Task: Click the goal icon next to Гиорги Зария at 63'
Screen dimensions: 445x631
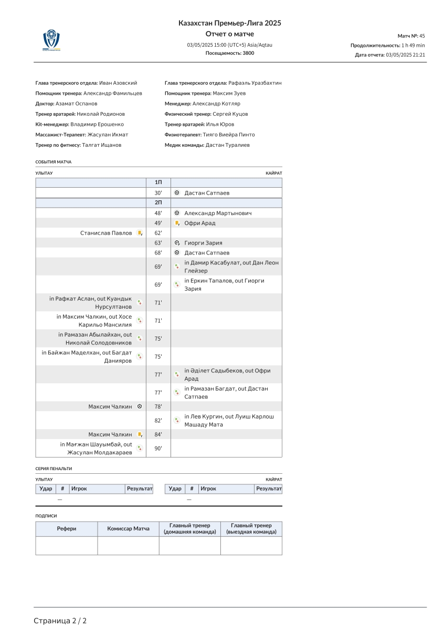Action: pyautogui.click(x=177, y=243)
